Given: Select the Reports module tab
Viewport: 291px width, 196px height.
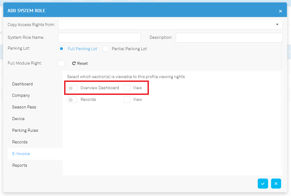Looking at the screenshot, I should (x=20, y=165).
